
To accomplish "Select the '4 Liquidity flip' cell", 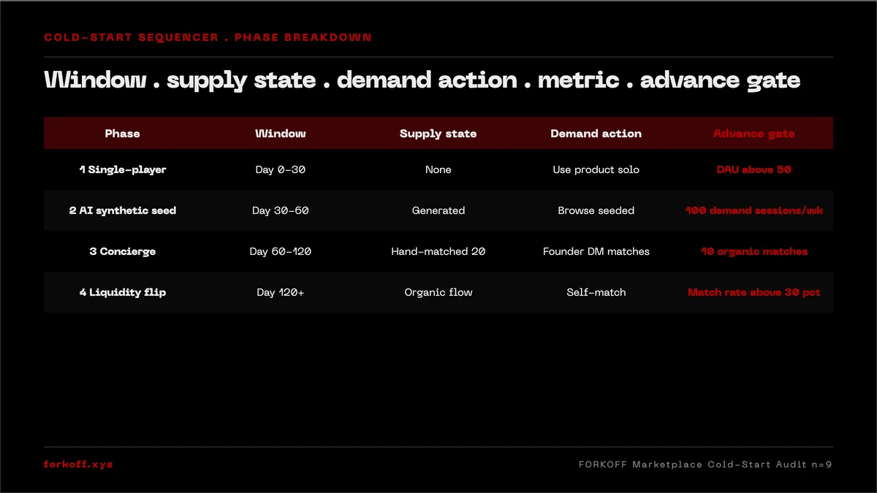I will (123, 292).
